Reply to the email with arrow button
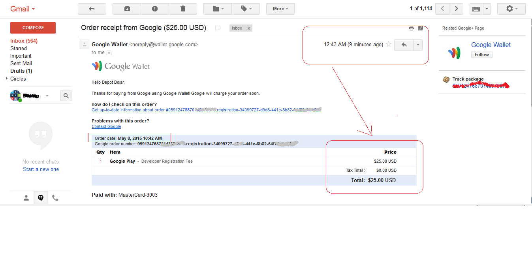Screen dimensions: 532x265 (x=404, y=45)
